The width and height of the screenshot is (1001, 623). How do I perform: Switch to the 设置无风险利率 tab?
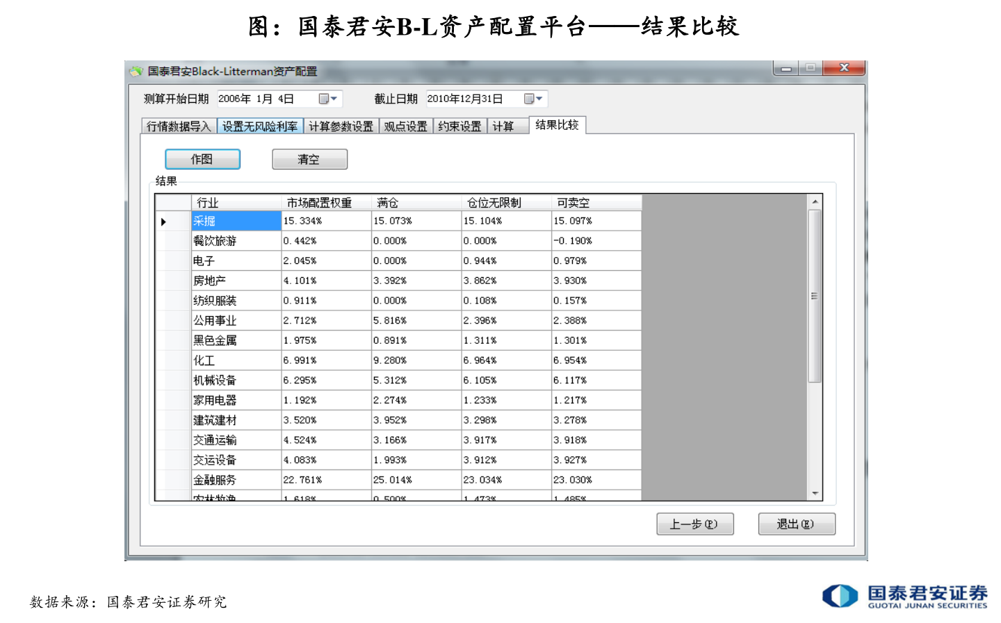[260, 126]
